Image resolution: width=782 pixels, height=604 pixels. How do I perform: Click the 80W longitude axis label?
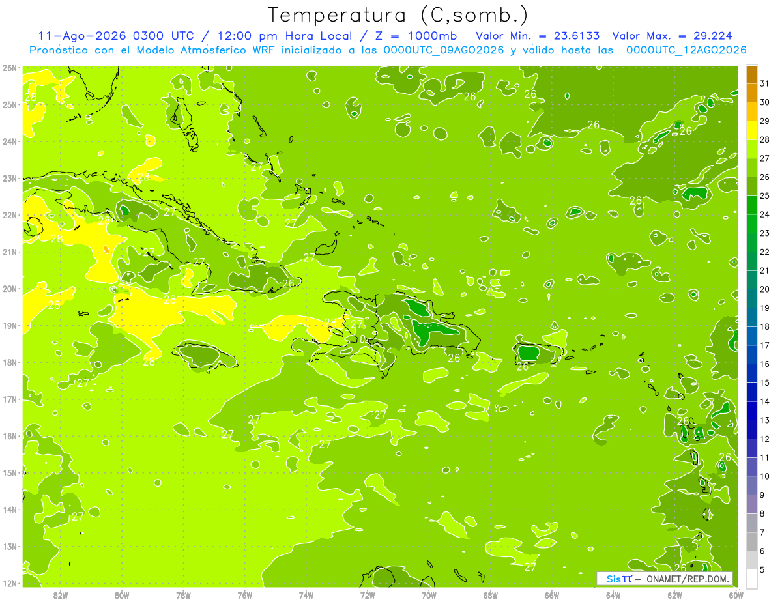point(121,596)
